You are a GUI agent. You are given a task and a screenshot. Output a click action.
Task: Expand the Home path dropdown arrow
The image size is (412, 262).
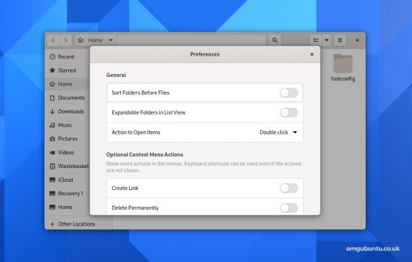pyautogui.click(x=111, y=40)
